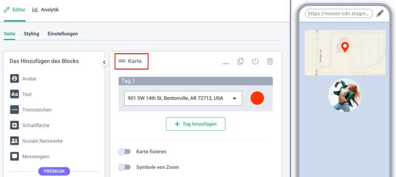Click the power icon to disable the Karte block

point(255,61)
